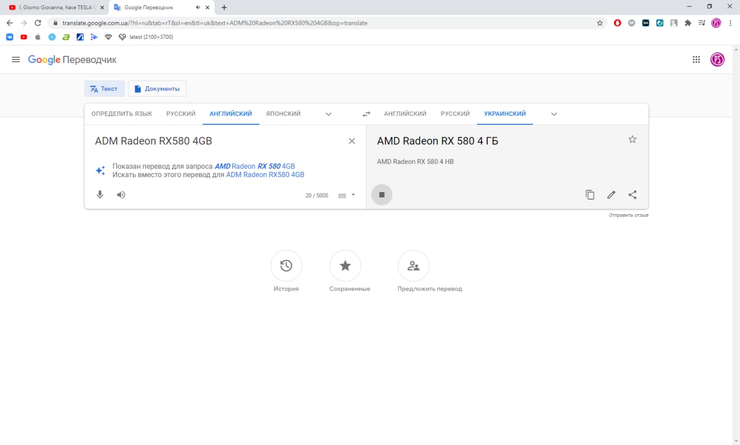Select АНГЛИЙСКИЙ as source language
The width and height of the screenshot is (740, 445).
pyautogui.click(x=231, y=114)
